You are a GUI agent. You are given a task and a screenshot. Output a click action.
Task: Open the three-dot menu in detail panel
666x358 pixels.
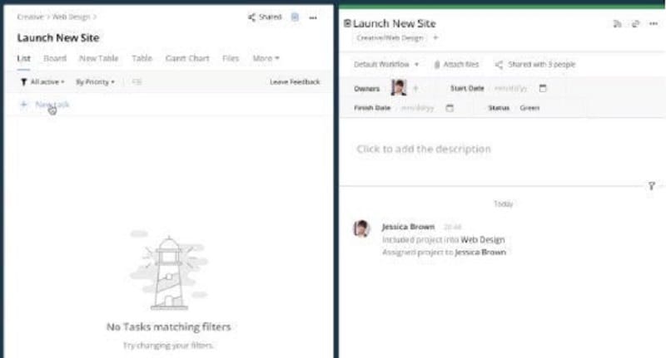(x=654, y=24)
